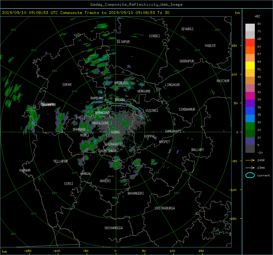Select the red 60 dBZ color swatch
This screenshot has width=273, height=255.
(250, 42)
